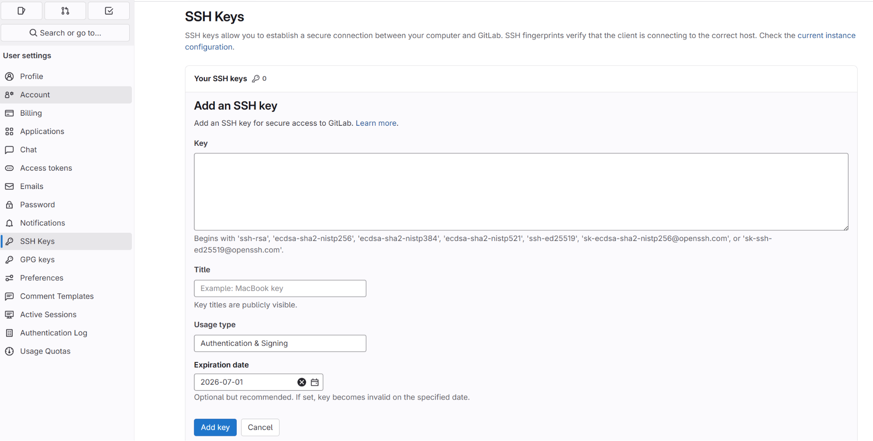
Task: Click the GPG keys key icon
Action: click(9, 260)
